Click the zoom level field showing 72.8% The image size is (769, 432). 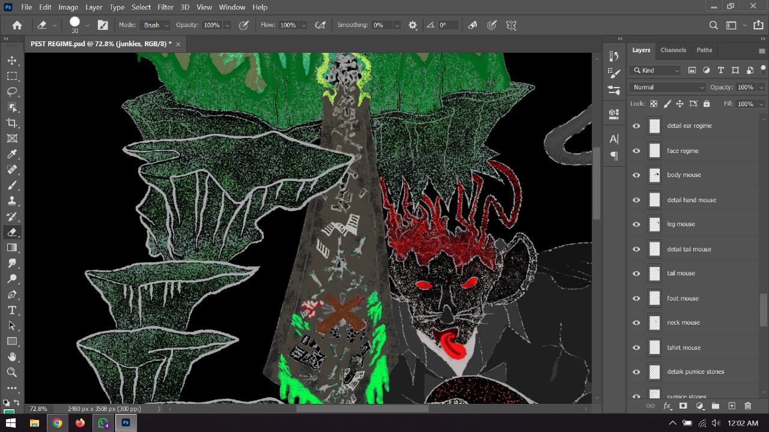[38, 409]
